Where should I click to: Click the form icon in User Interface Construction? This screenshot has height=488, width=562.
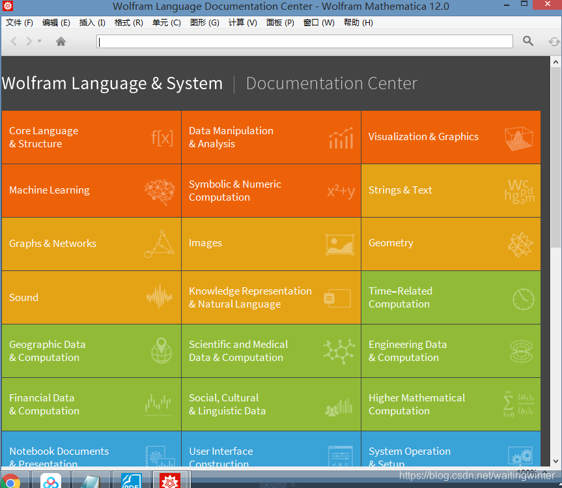(341, 456)
